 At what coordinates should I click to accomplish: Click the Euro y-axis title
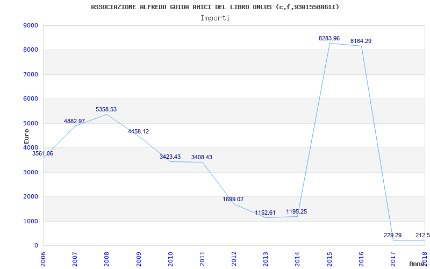(x=26, y=136)
